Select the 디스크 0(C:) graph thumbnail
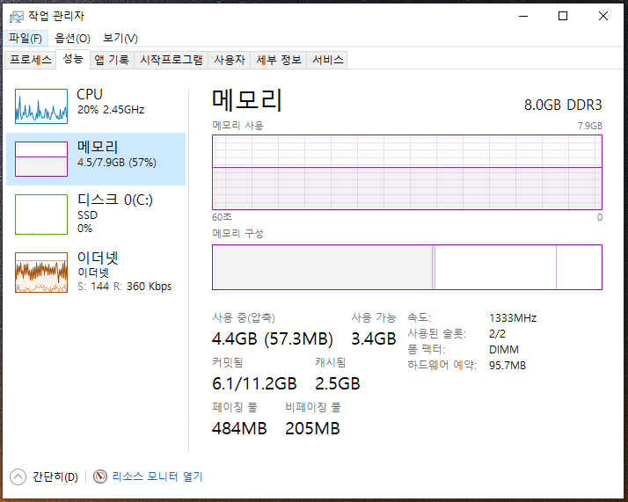This screenshot has width=628, height=502. click(41, 215)
